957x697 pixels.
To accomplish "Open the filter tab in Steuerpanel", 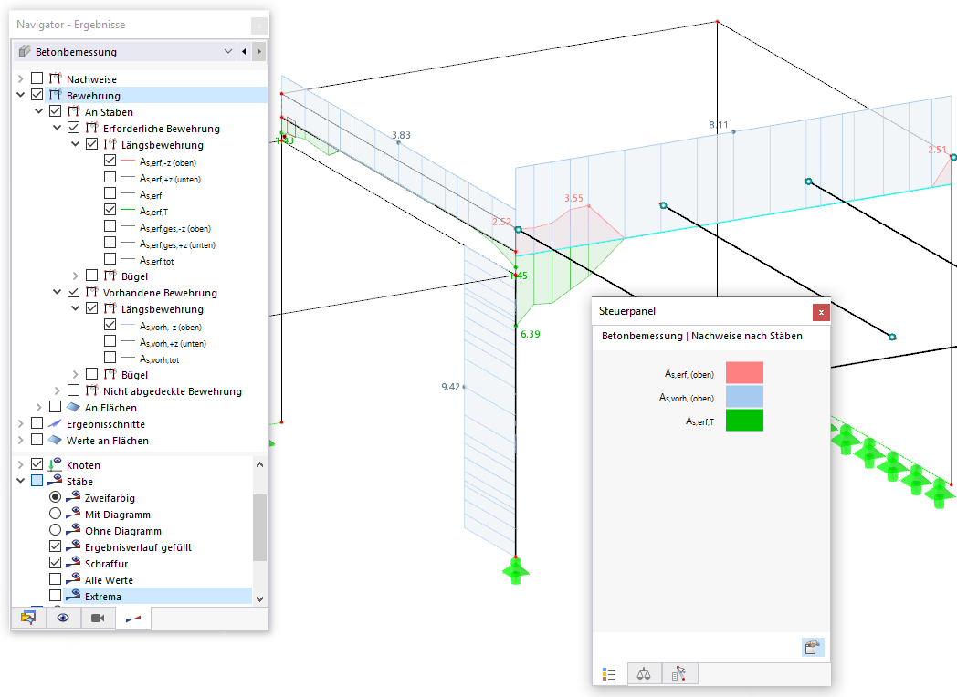I will tap(678, 674).
